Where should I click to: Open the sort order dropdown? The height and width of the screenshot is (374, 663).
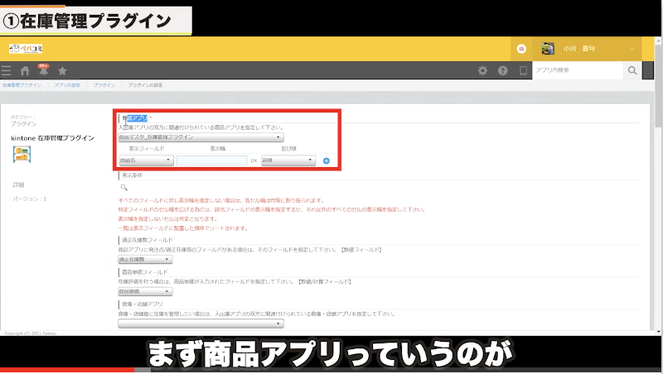(288, 161)
